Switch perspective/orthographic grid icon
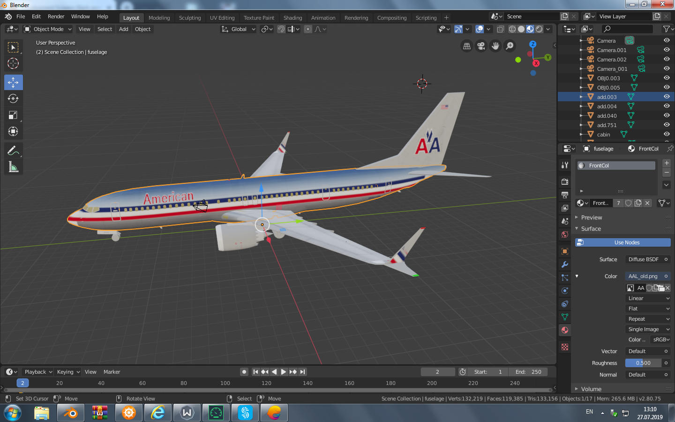 [467, 45]
